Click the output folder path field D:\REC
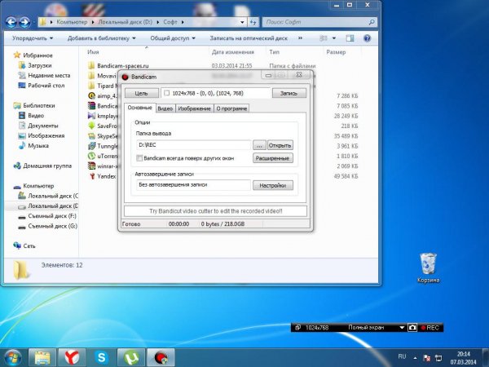This screenshot has width=489, height=367. tap(194, 145)
